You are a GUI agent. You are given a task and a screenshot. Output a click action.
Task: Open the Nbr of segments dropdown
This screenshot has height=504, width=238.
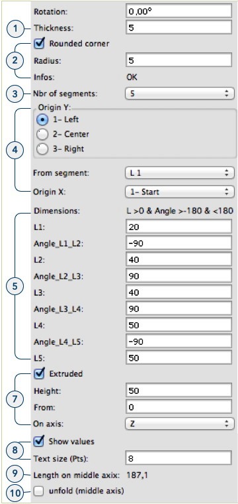click(x=179, y=94)
